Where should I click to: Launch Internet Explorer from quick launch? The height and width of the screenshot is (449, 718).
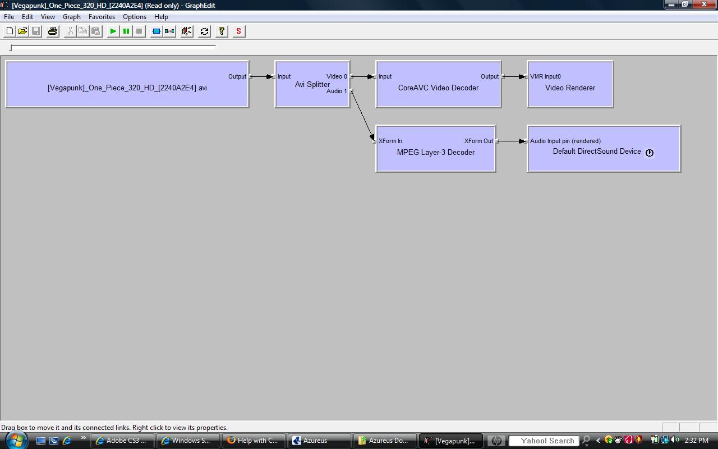(67, 441)
